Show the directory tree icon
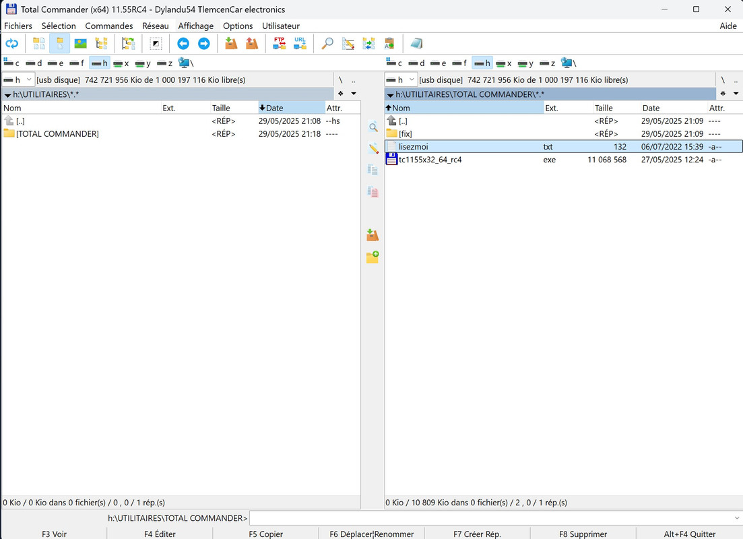The width and height of the screenshot is (743, 539). [x=102, y=44]
